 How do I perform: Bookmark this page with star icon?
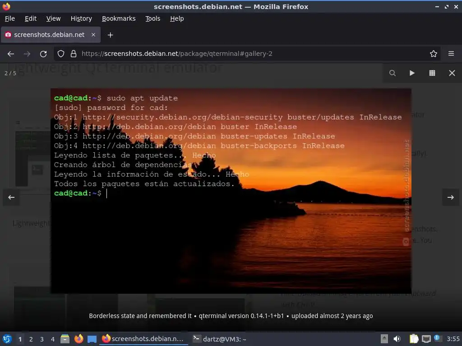(433, 54)
